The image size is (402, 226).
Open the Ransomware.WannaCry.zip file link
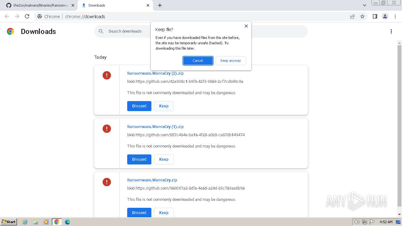pyautogui.click(x=152, y=180)
